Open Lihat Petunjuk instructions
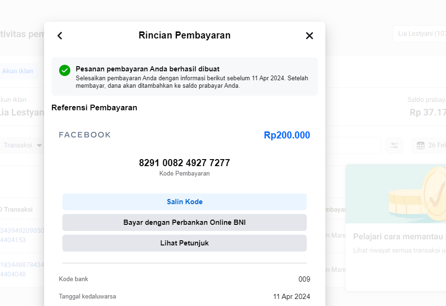The width and height of the screenshot is (446, 306). [x=184, y=243]
